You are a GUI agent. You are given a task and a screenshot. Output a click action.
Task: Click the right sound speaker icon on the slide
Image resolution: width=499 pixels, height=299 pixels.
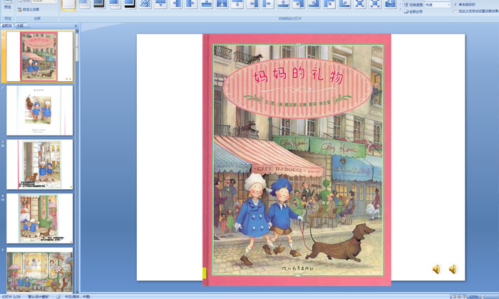[x=453, y=269]
